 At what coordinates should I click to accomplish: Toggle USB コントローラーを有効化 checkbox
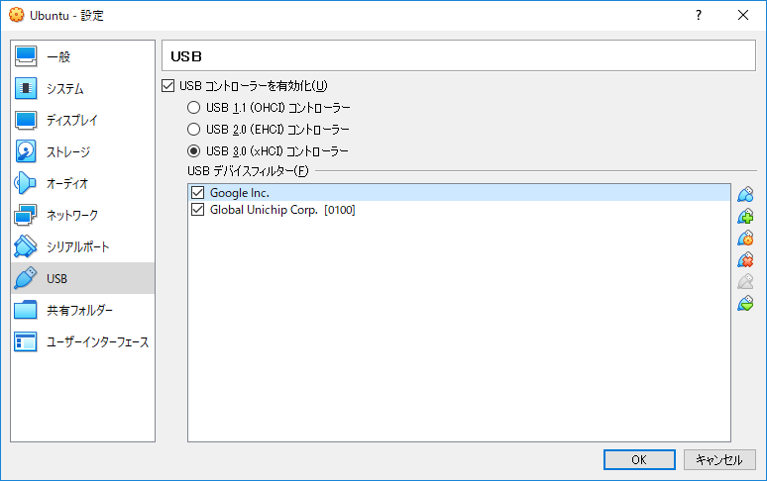pos(167,86)
